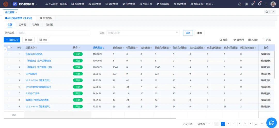Select the checkbox for row 5
279x128 pixels.
(x=9, y=80)
